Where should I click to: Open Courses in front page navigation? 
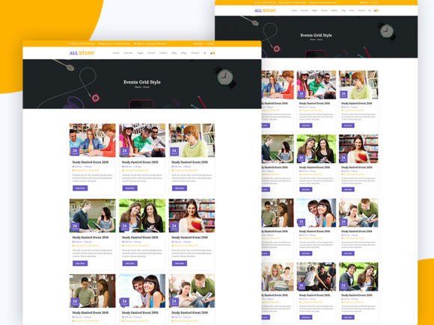point(128,53)
